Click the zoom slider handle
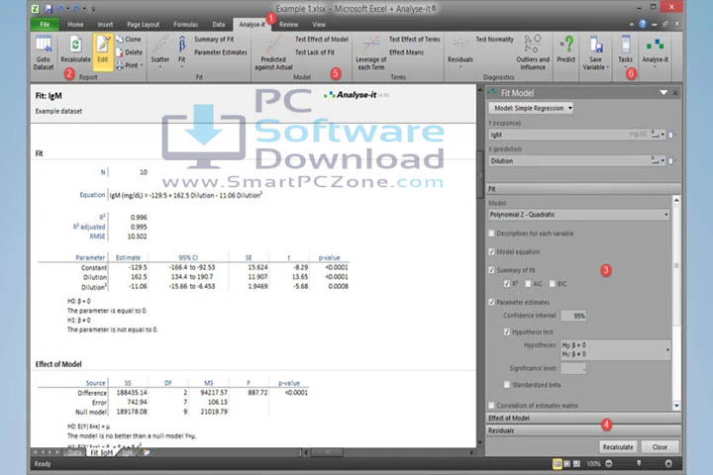 point(639,463)
